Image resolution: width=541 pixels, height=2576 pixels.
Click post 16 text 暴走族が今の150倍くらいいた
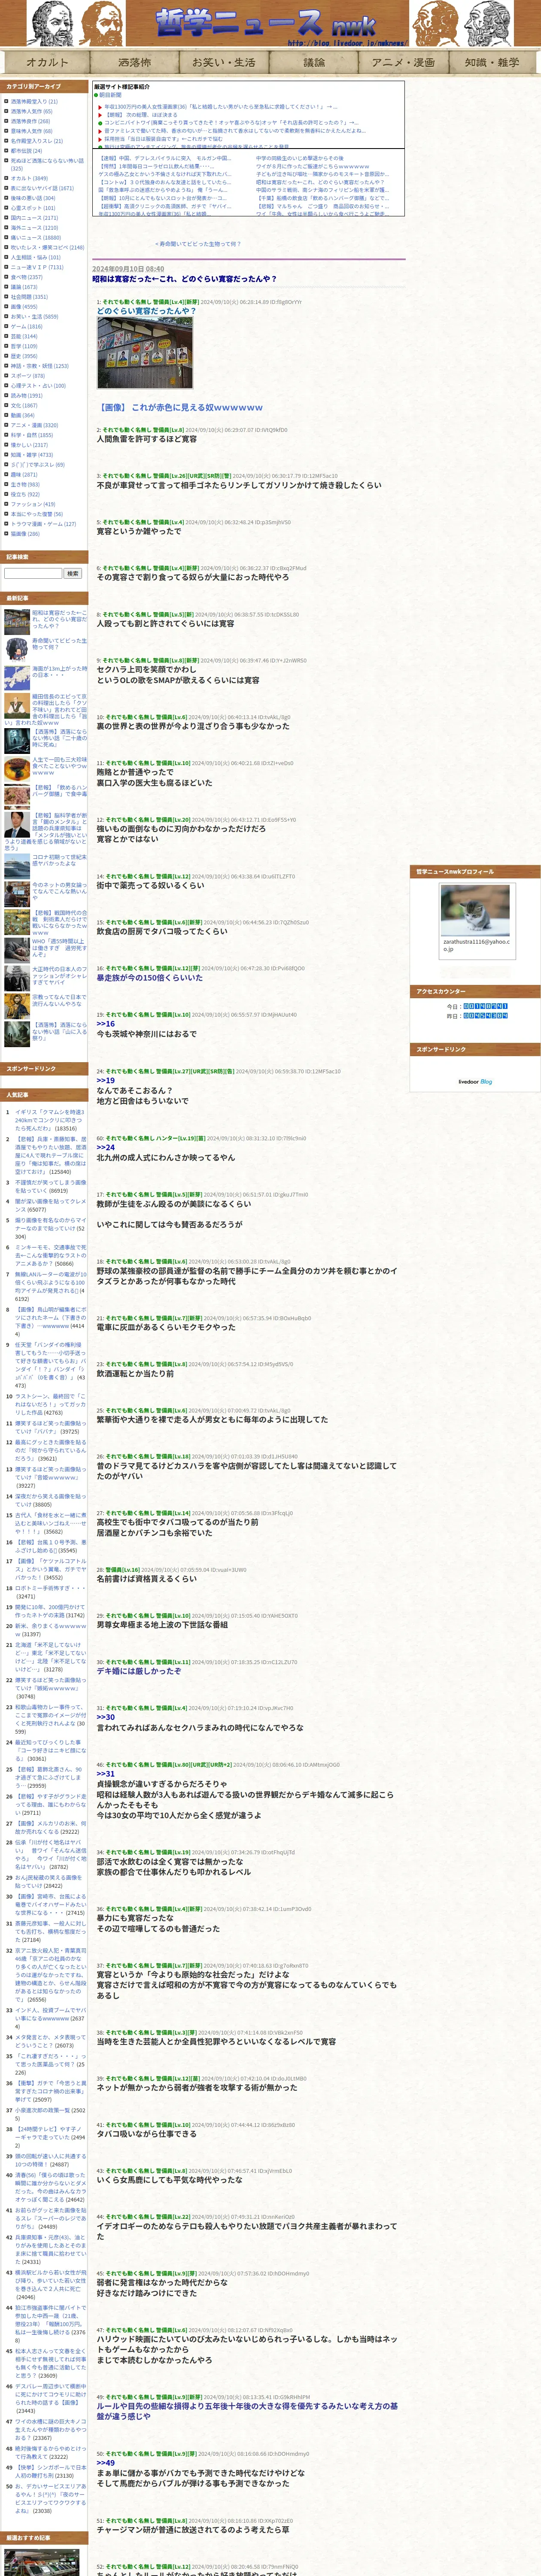(x=149, y=977)
